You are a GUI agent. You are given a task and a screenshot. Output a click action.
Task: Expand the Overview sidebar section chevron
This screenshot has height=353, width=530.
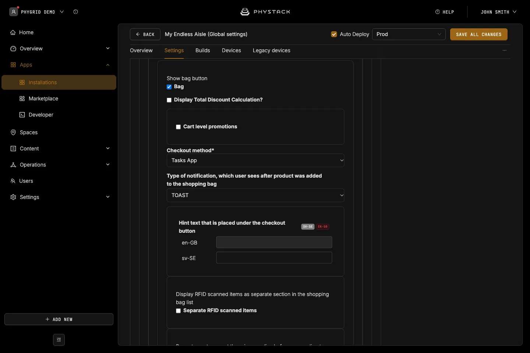[108, 49]
